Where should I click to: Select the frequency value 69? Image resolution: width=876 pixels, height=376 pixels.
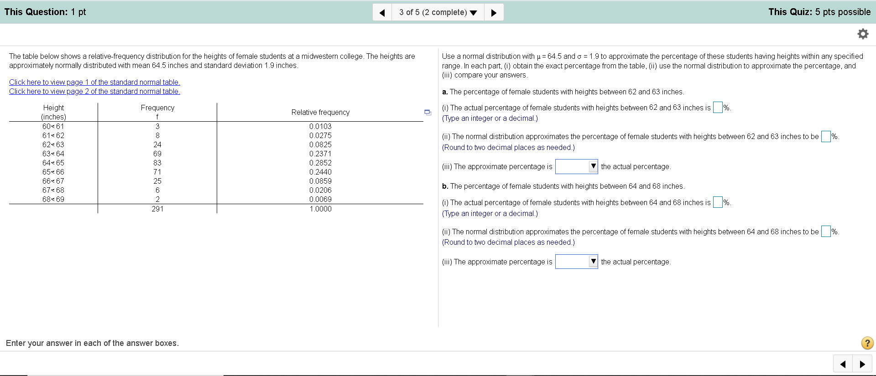pos(157,154)
